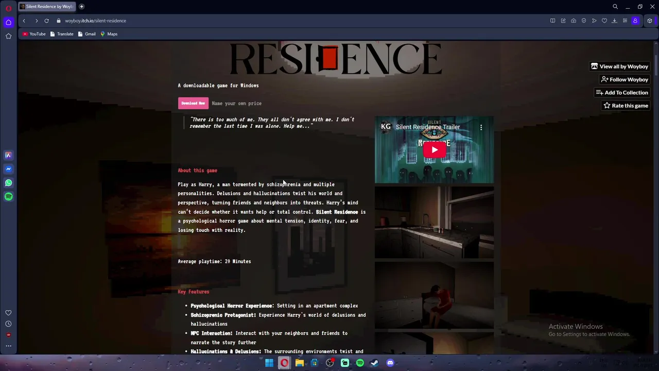Click 'A downloadable game for Windows' text
Viewport: 659px width, 371px height.
(x=218, y=86)
